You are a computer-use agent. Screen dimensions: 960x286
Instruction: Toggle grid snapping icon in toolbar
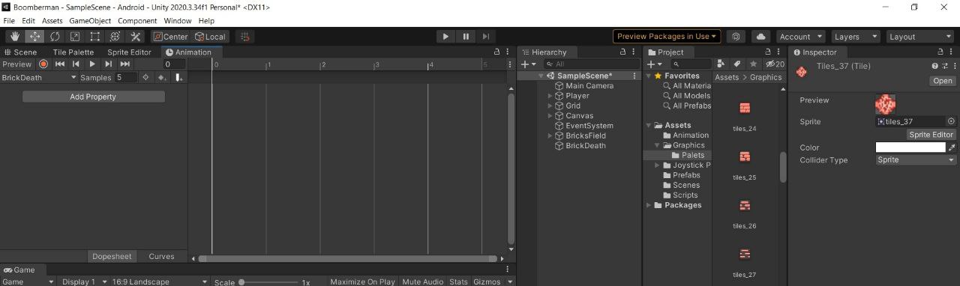244,37
